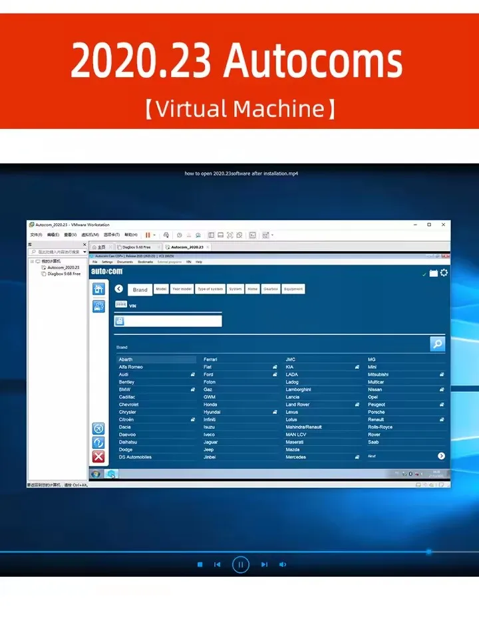Stop the video with the square button

[200, 565]
